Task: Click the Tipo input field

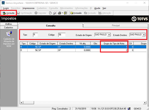Action: (x=35, y=35)
